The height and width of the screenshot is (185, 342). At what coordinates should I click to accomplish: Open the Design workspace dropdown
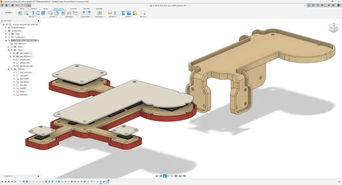(x=8, y=13)
